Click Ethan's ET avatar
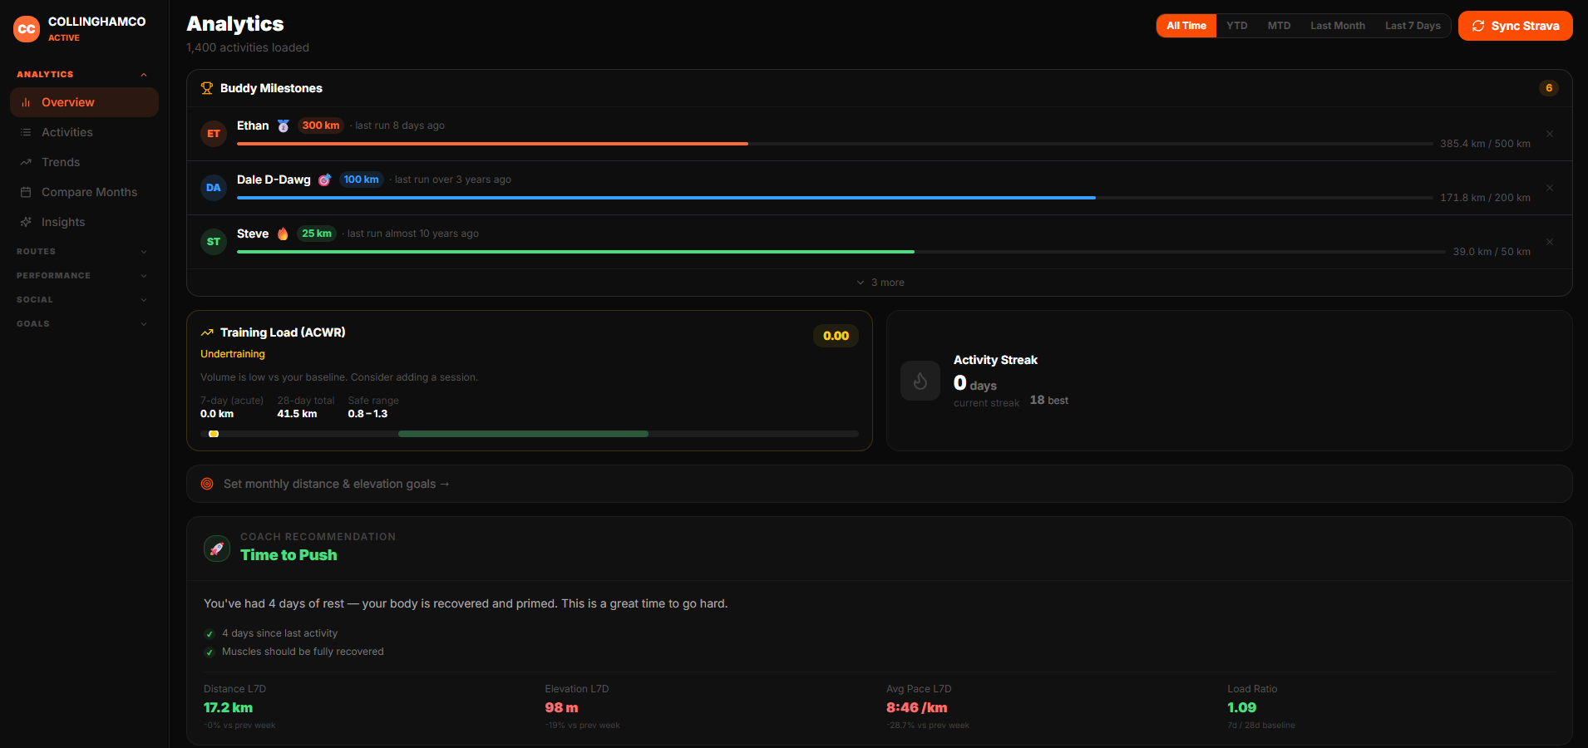 click(214, 134)
